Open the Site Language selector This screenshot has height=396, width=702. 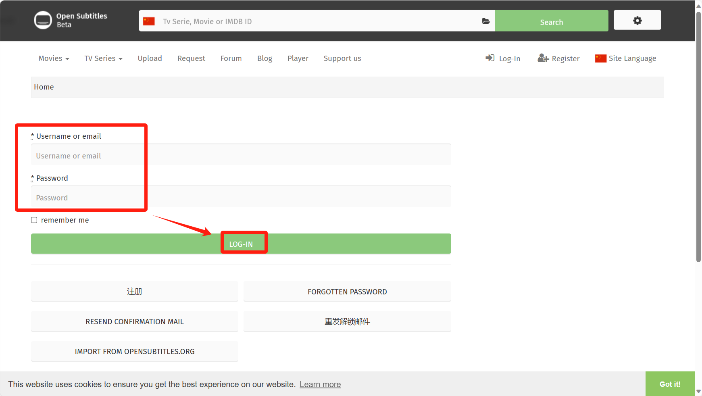[x=632, y=58]
